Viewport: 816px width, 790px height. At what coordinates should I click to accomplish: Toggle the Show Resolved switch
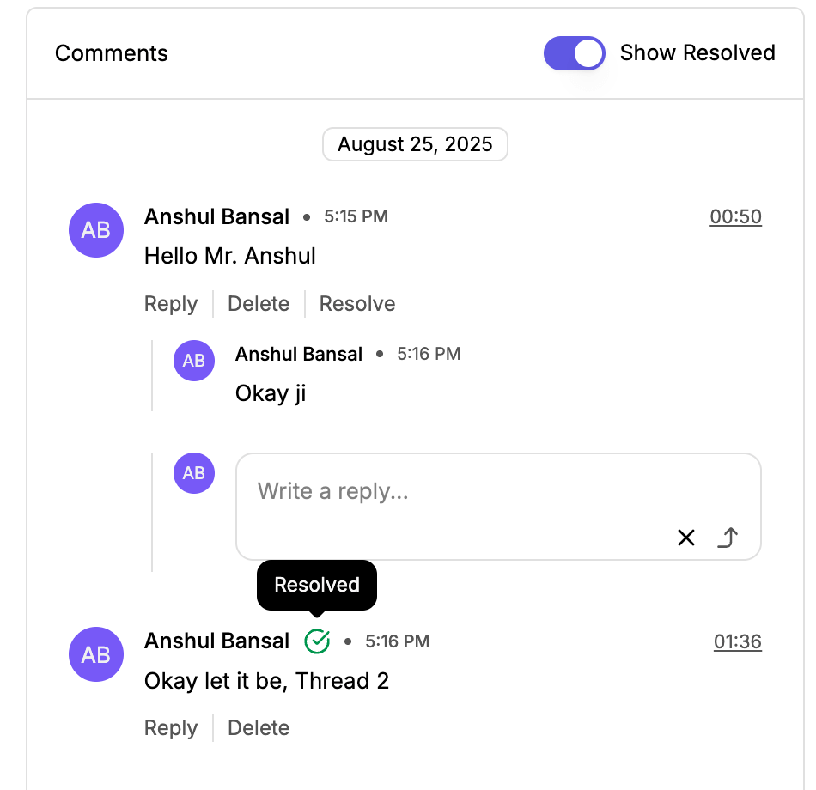(574, 53)
